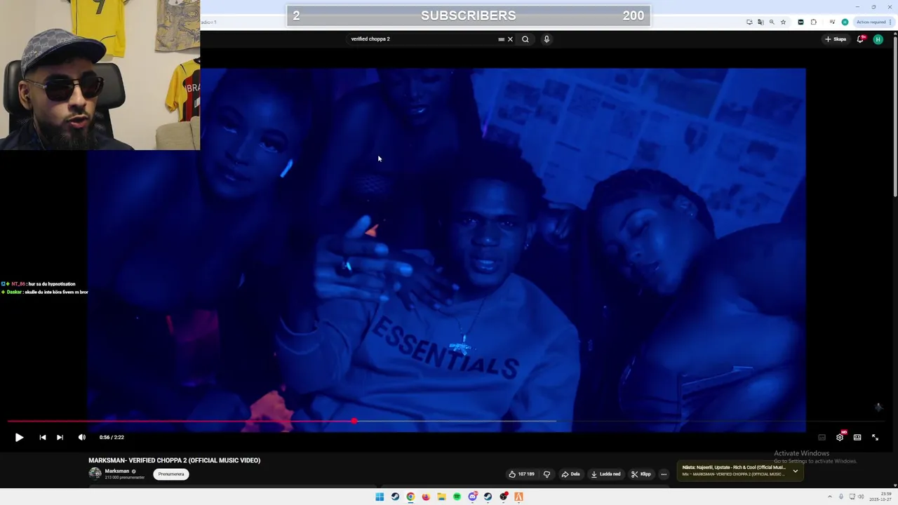Open Google Chrome in the taskbar

410,497
